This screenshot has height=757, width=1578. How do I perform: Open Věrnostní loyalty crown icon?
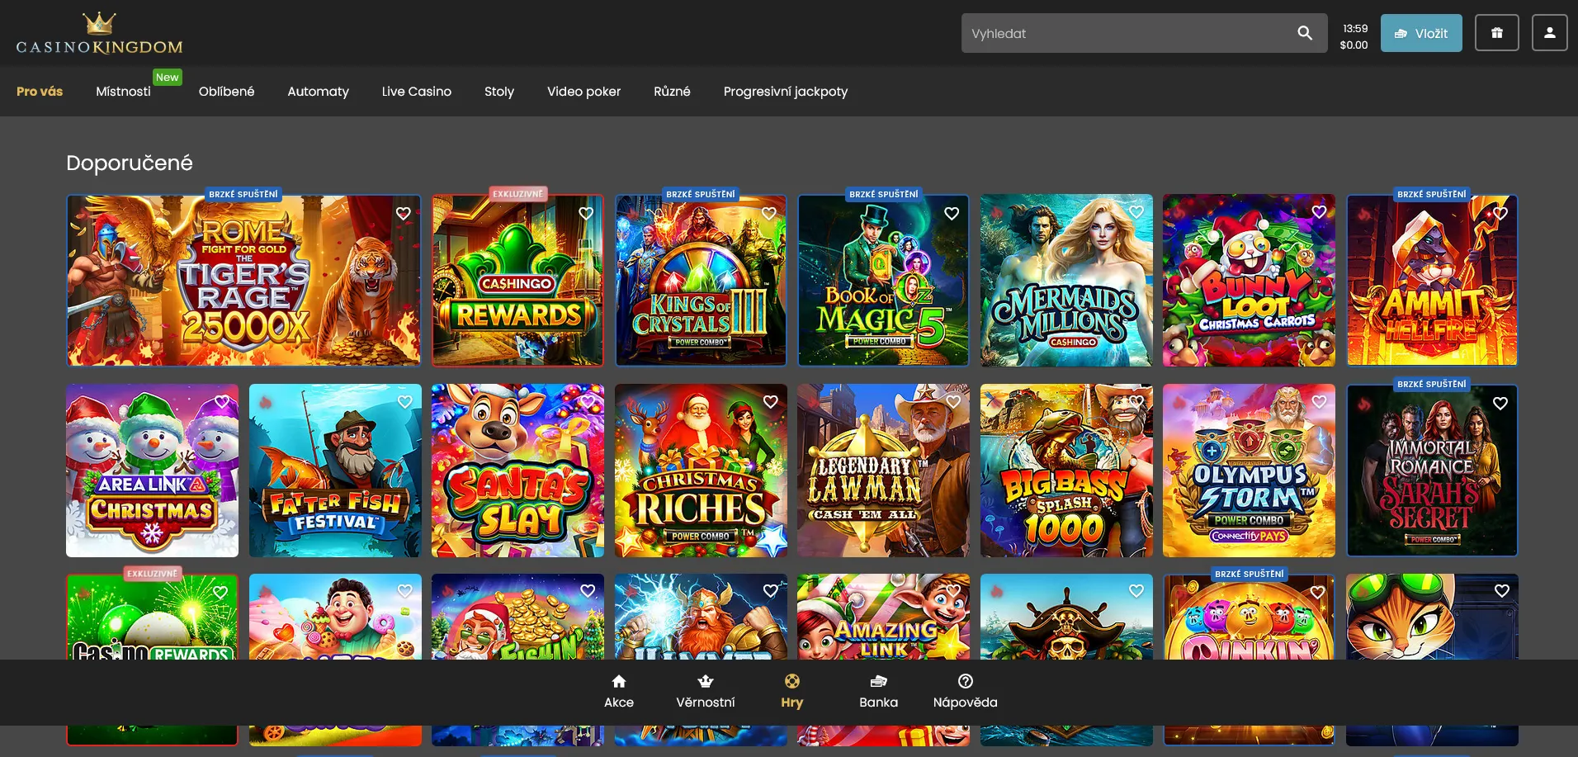tap(705, 682)
